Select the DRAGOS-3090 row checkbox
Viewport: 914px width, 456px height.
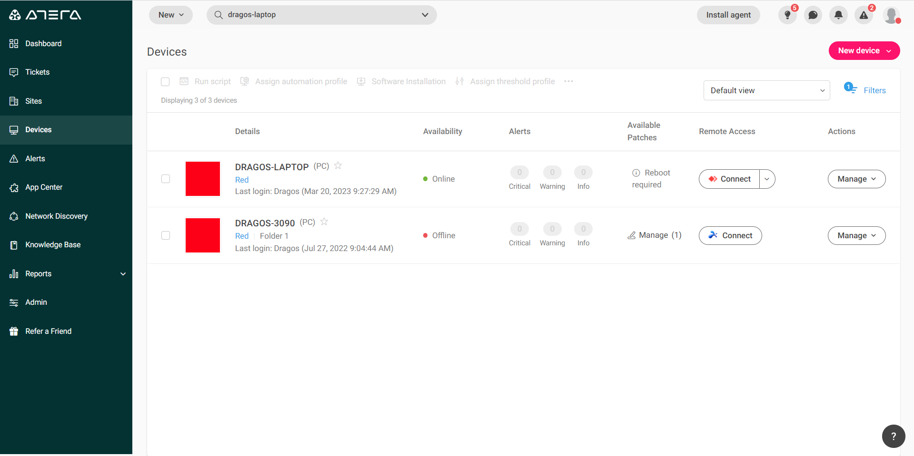pyautogui.click(x=166, y=235)
